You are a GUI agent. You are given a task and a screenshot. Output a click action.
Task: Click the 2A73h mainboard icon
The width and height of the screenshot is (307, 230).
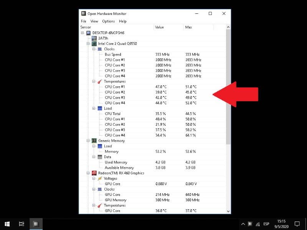[x=94, y=38]
